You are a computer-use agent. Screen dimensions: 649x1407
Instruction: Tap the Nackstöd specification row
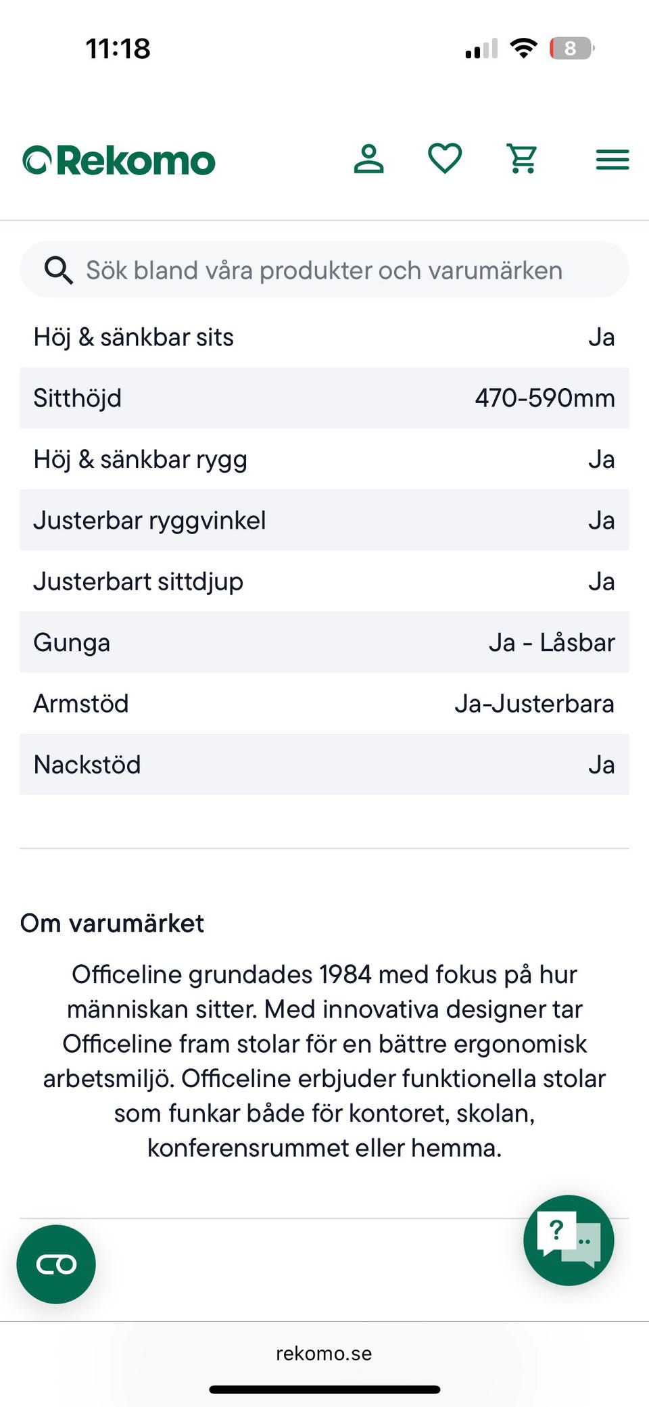pos(324,765)
